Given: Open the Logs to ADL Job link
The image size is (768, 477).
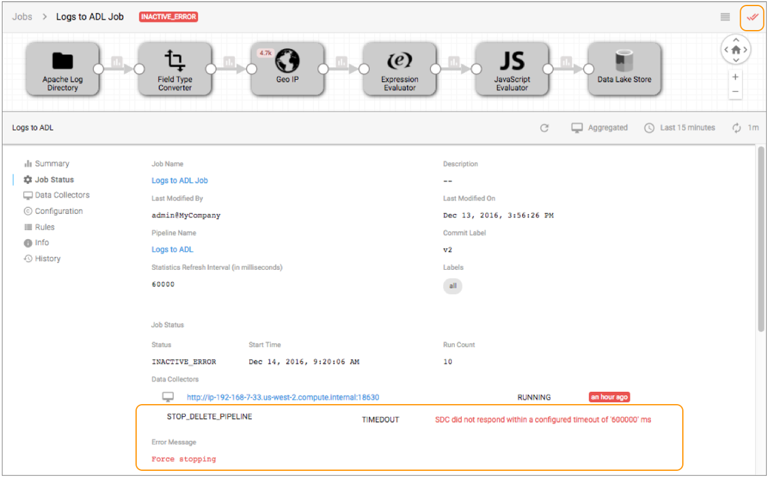Looking at the screenshot, I should (x=180, y=181).
